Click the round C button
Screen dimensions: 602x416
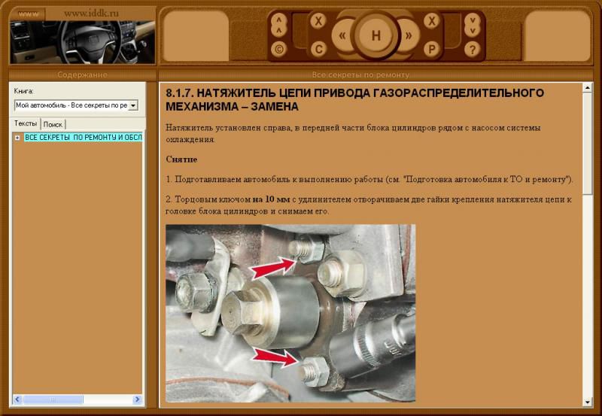318,50
